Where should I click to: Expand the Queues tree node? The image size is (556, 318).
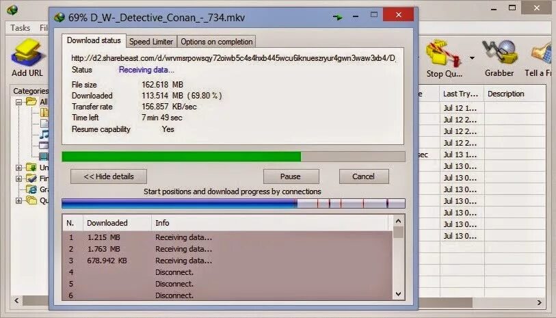coord(18,200)
